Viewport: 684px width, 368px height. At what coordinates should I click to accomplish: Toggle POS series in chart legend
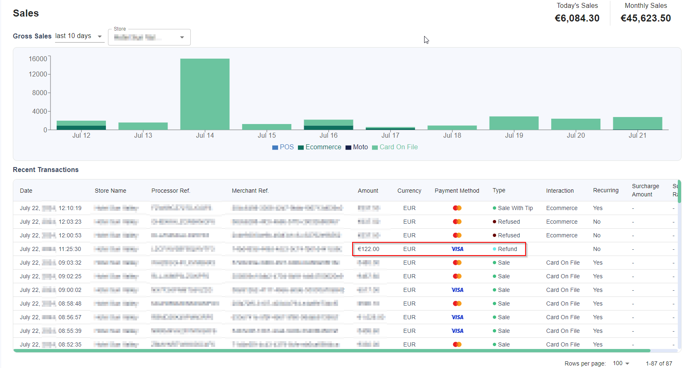coord(283,147)
